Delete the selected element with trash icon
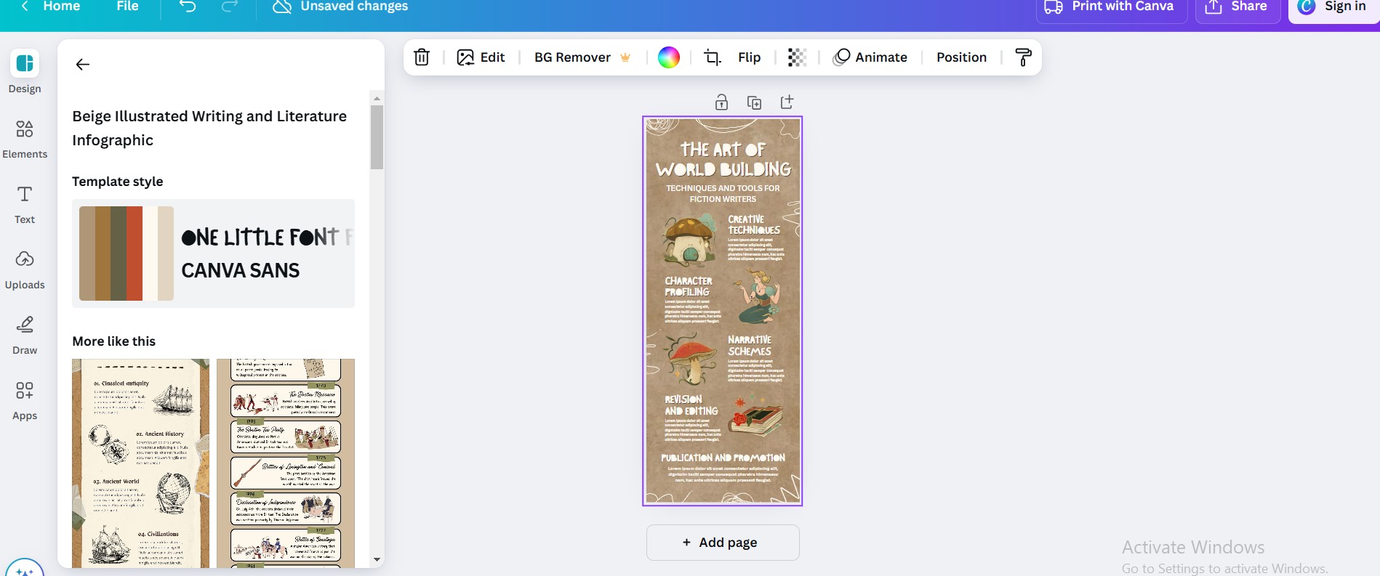The height and width of the screenshot is (576, 1380). [422, 57]
